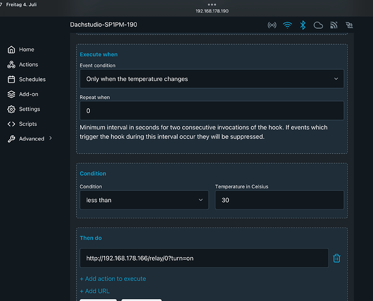Viewport: 373px width, 301px height.
Task: Click the Home house icon in sidebar
Action: [11, 49]
